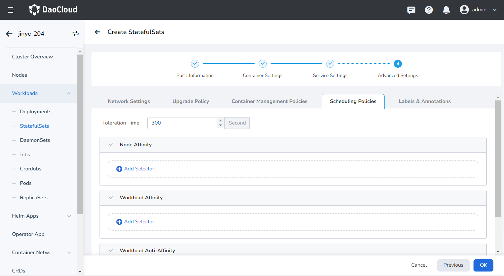Open the notifications bell

pyautogui.click(x=446, y=10)
